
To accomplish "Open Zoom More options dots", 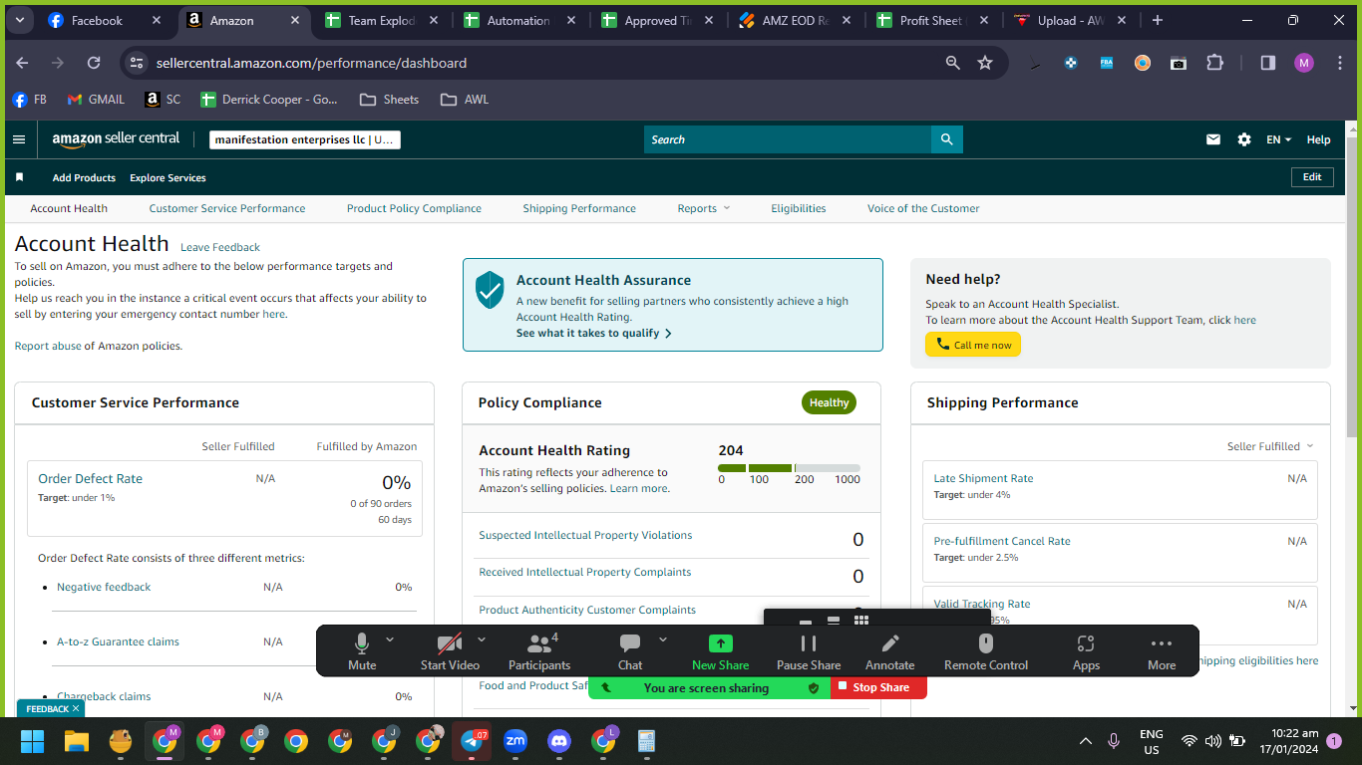I will click(x=1162, y=652).
